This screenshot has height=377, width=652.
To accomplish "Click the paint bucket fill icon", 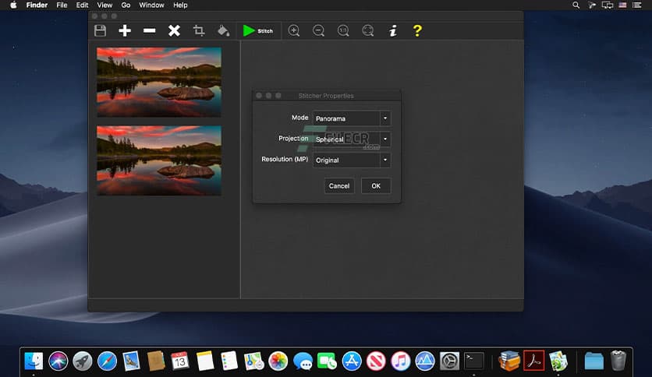I will [224, 30].
